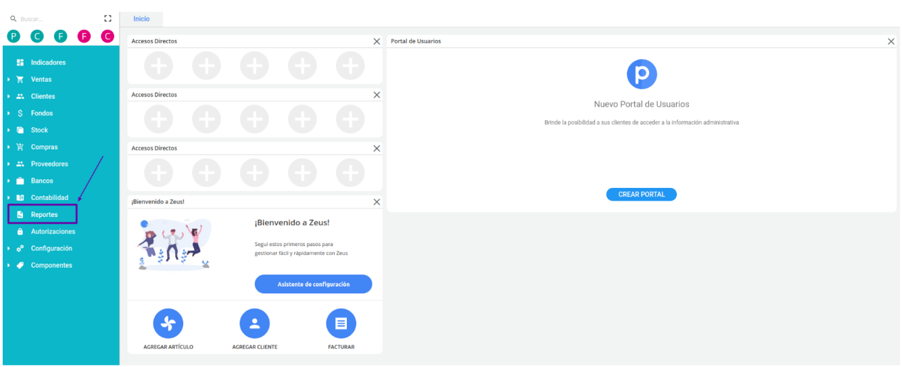Expand the Proveedores submenu arrow
The image size is (902, 367).
tap(7, 164)
